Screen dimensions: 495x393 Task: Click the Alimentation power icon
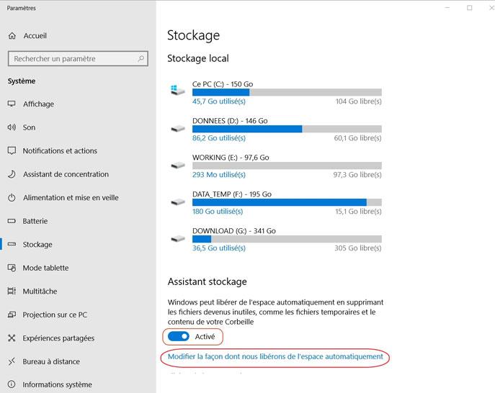(x=12, y=197)
